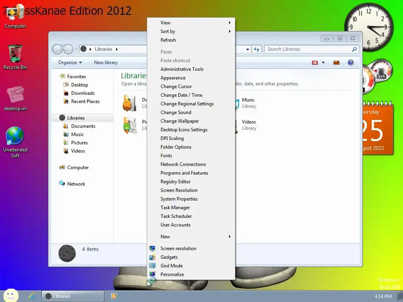Choose Task Manager menu entry
Screen dimensions: 403x302
coord(191,208)
